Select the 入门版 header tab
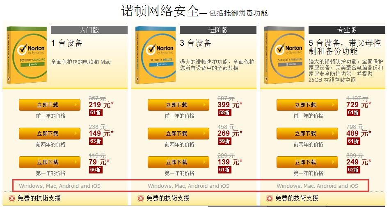This screenshot has width=389, height=207. (89, 30)
